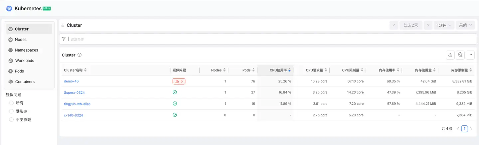Open the 1分钟 interval dropdown
479x145 pixels.
pos(444,25)
